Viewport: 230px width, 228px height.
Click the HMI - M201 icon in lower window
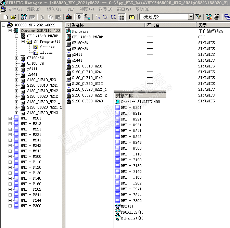tap(117, 107)
